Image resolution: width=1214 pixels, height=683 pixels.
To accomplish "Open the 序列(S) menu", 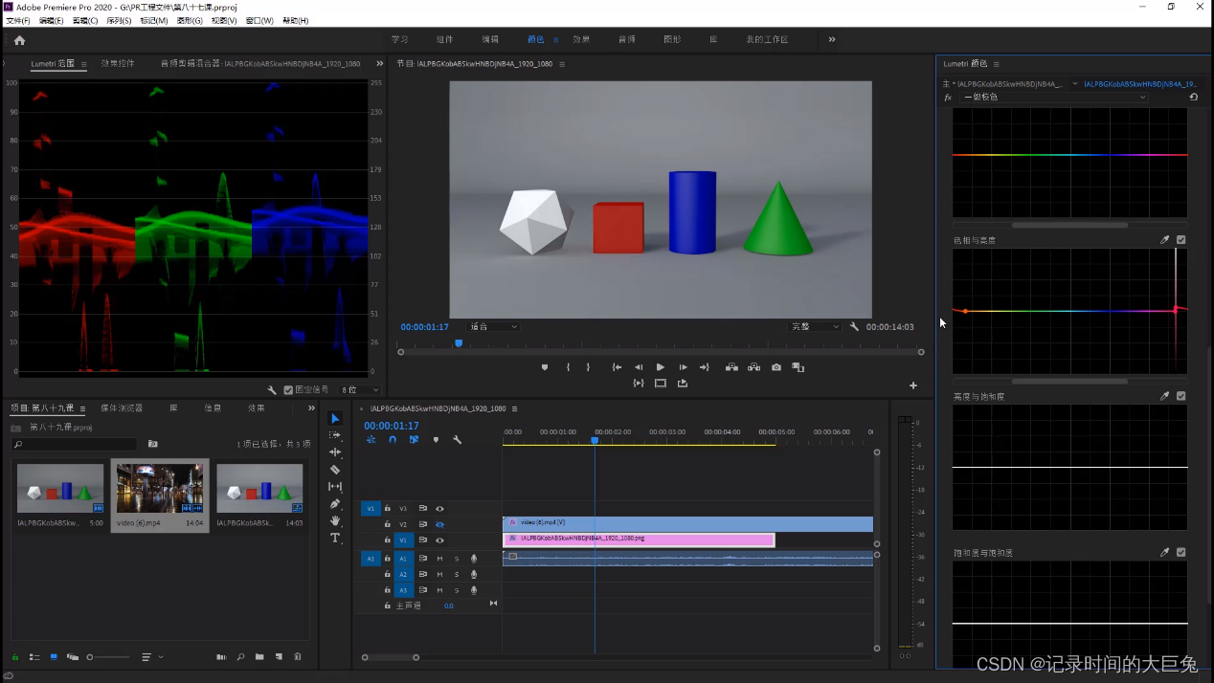I will click(x=119, y=20).
